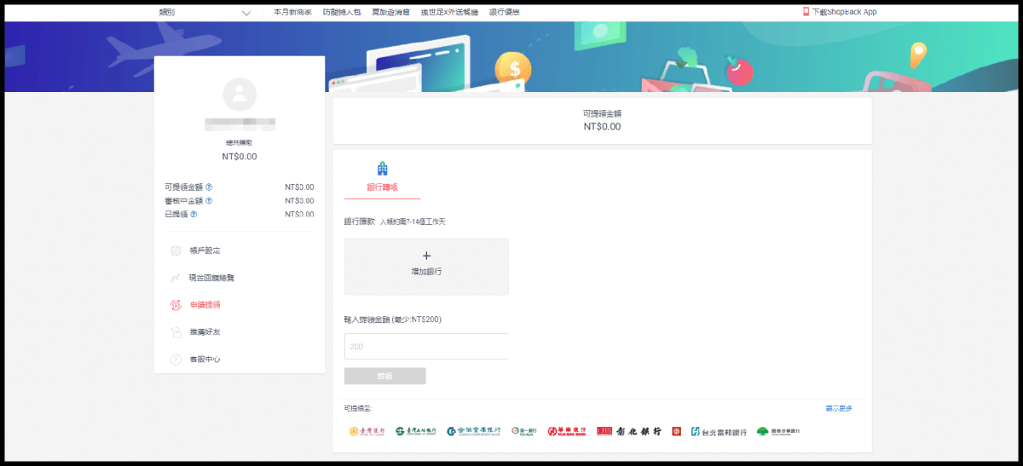Click the 總共賺取 label under the avatar
Screen dimensions: 1023x466
coord(240,142)
